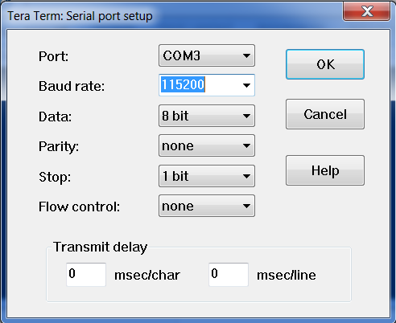Open the Flow control dropdown
Viewport: 396px width, 323px height.
point(207,206)
